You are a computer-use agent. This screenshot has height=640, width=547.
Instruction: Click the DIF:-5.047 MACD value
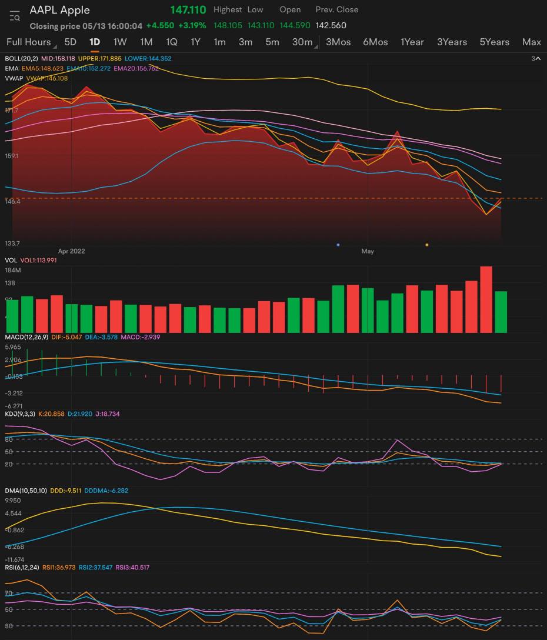point(66,336)
